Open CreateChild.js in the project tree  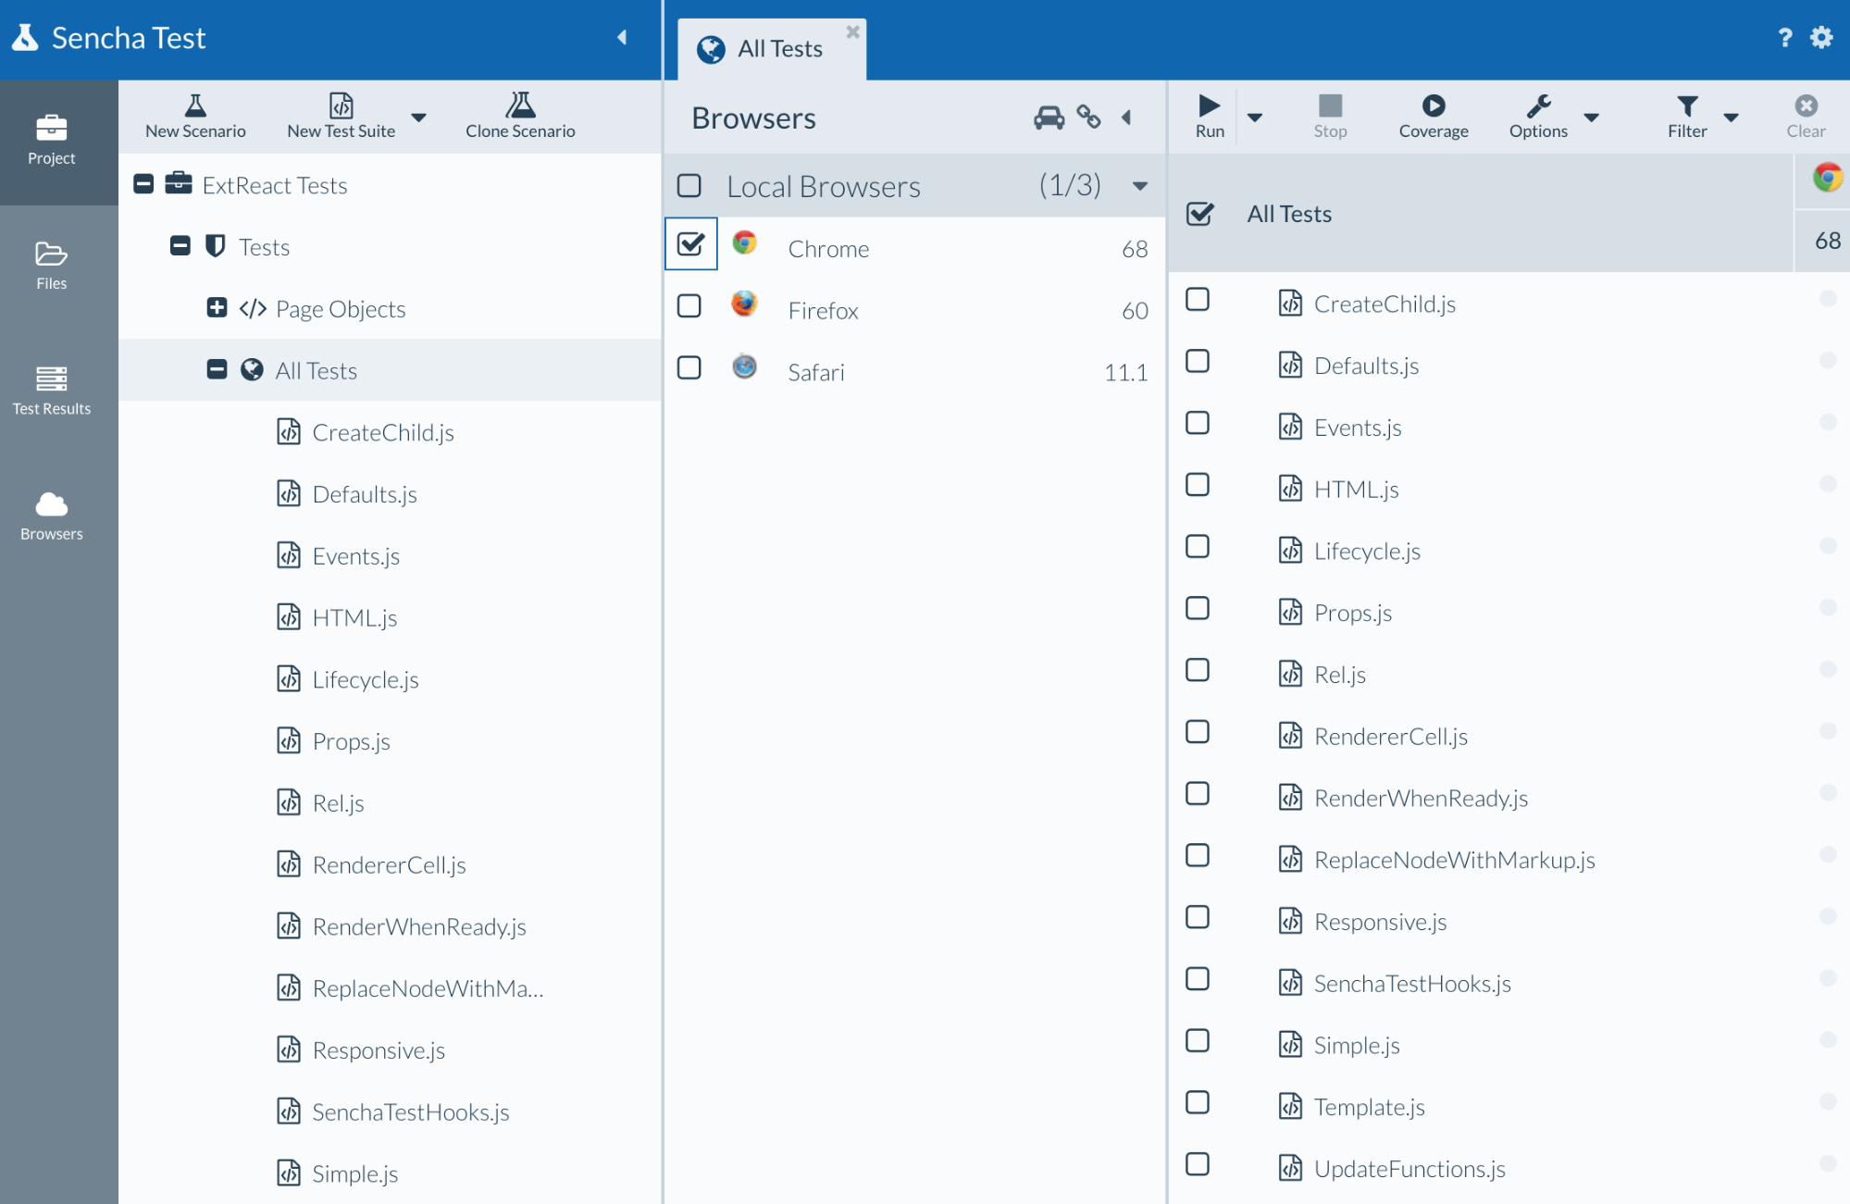[383, 433]
